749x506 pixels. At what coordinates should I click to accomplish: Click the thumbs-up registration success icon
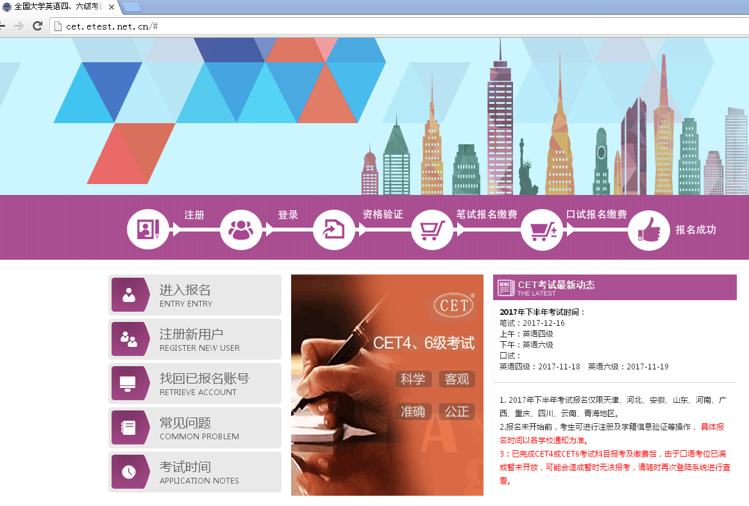(x=649, y=230)
